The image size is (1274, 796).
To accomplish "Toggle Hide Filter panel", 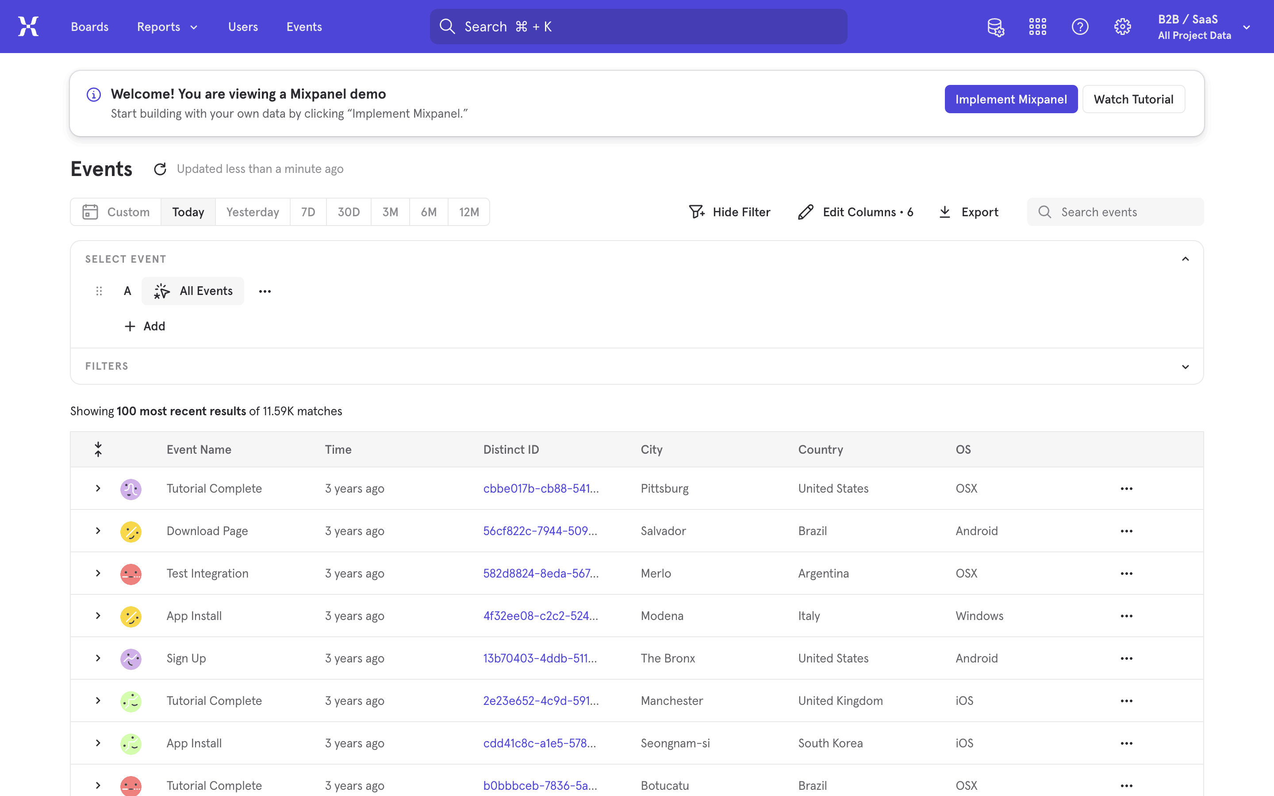I will tap(729, 212).
